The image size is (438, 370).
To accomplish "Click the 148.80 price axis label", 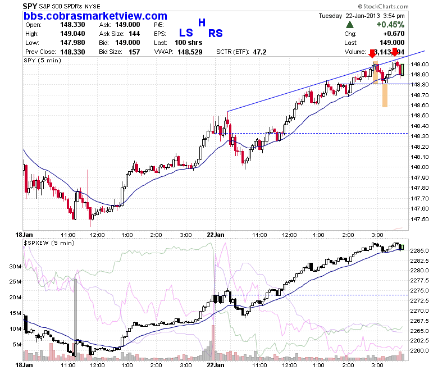I will [419, 85].
